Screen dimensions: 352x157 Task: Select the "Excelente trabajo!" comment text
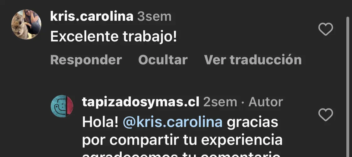[x=114, y=37]
